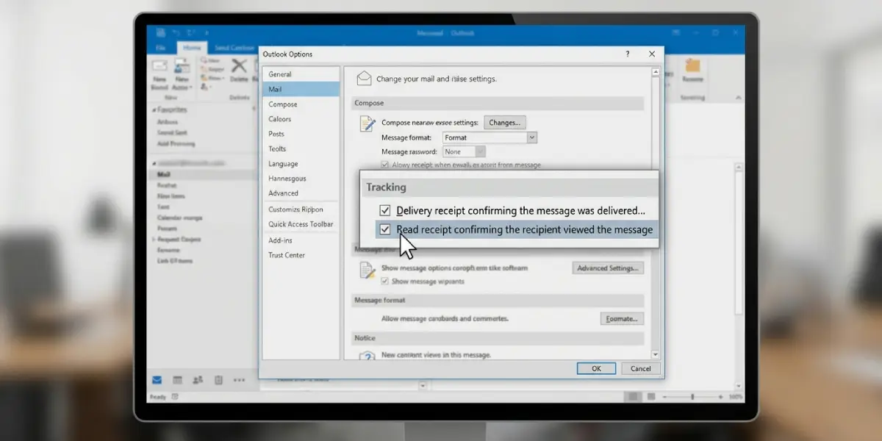
Task: Toggle Delivery receipt confirming message was delivered
Action: 384,210
